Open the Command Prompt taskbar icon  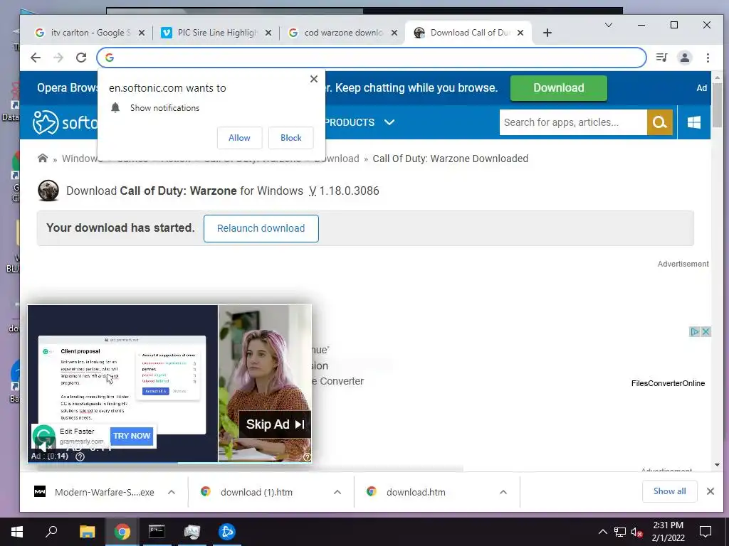157,532
